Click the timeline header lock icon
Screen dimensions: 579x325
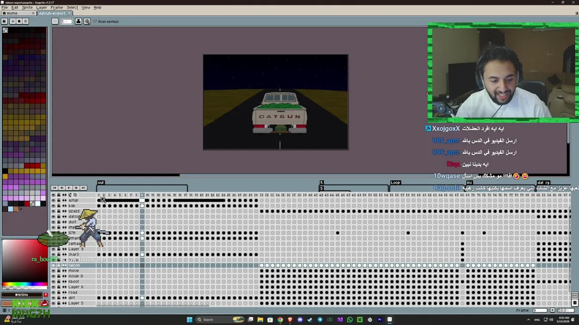(x=59, y=195)
